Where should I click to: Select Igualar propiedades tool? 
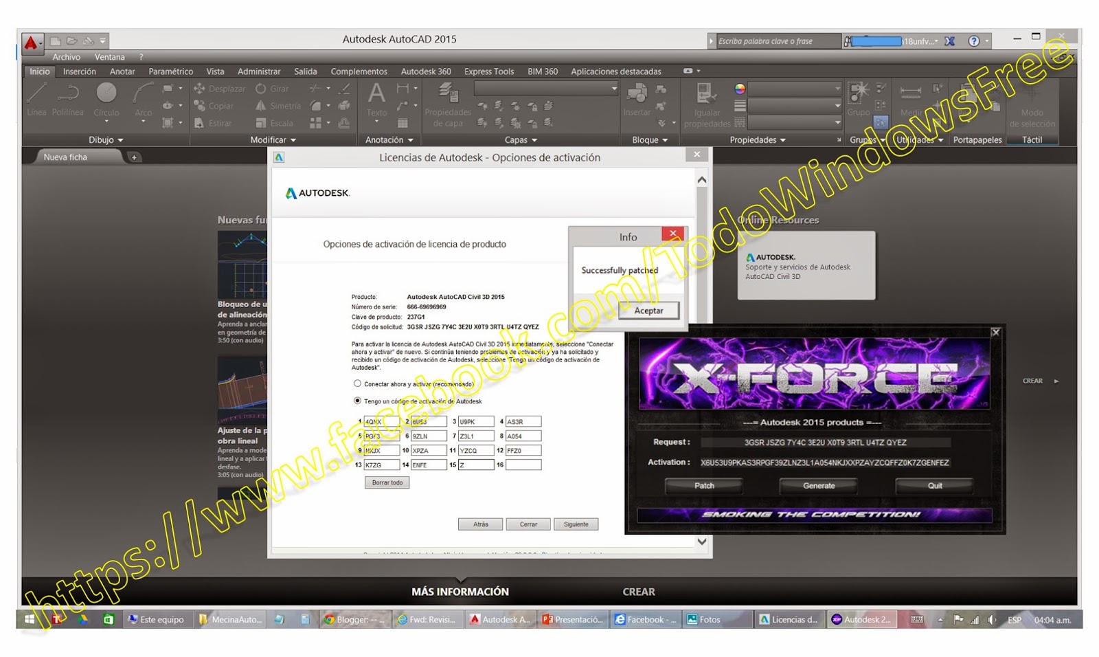click(x=707, y=104)
